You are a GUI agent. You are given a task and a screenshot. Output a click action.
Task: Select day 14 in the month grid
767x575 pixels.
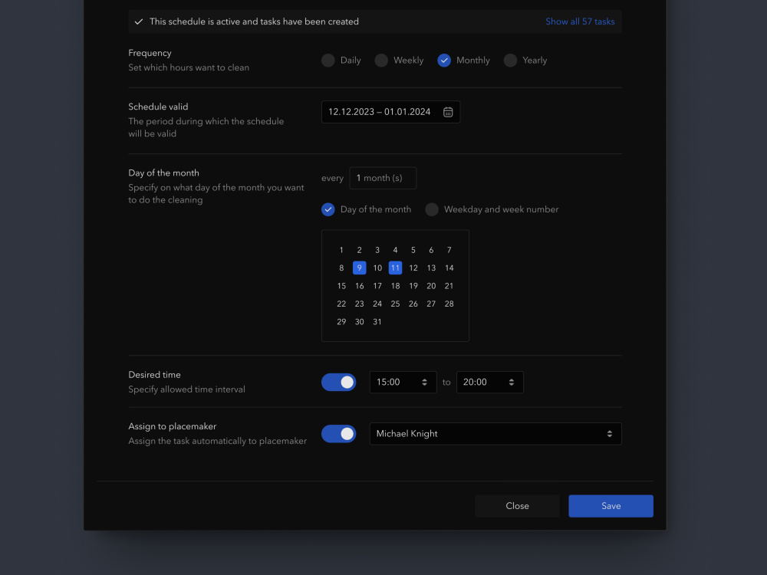(449, 268)
